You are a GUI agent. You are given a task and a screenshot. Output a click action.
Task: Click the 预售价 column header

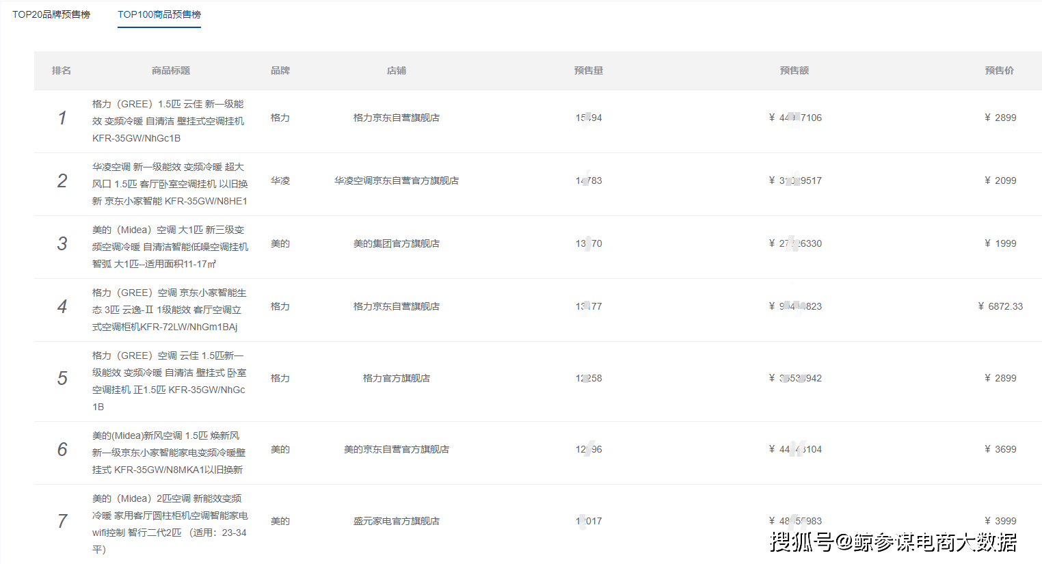tap(1000, 70)
